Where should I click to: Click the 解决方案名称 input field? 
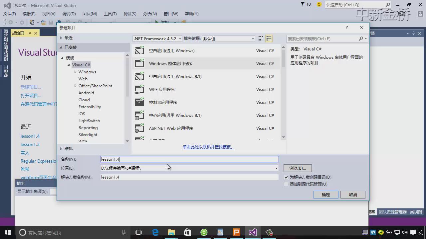coord(189,177)
